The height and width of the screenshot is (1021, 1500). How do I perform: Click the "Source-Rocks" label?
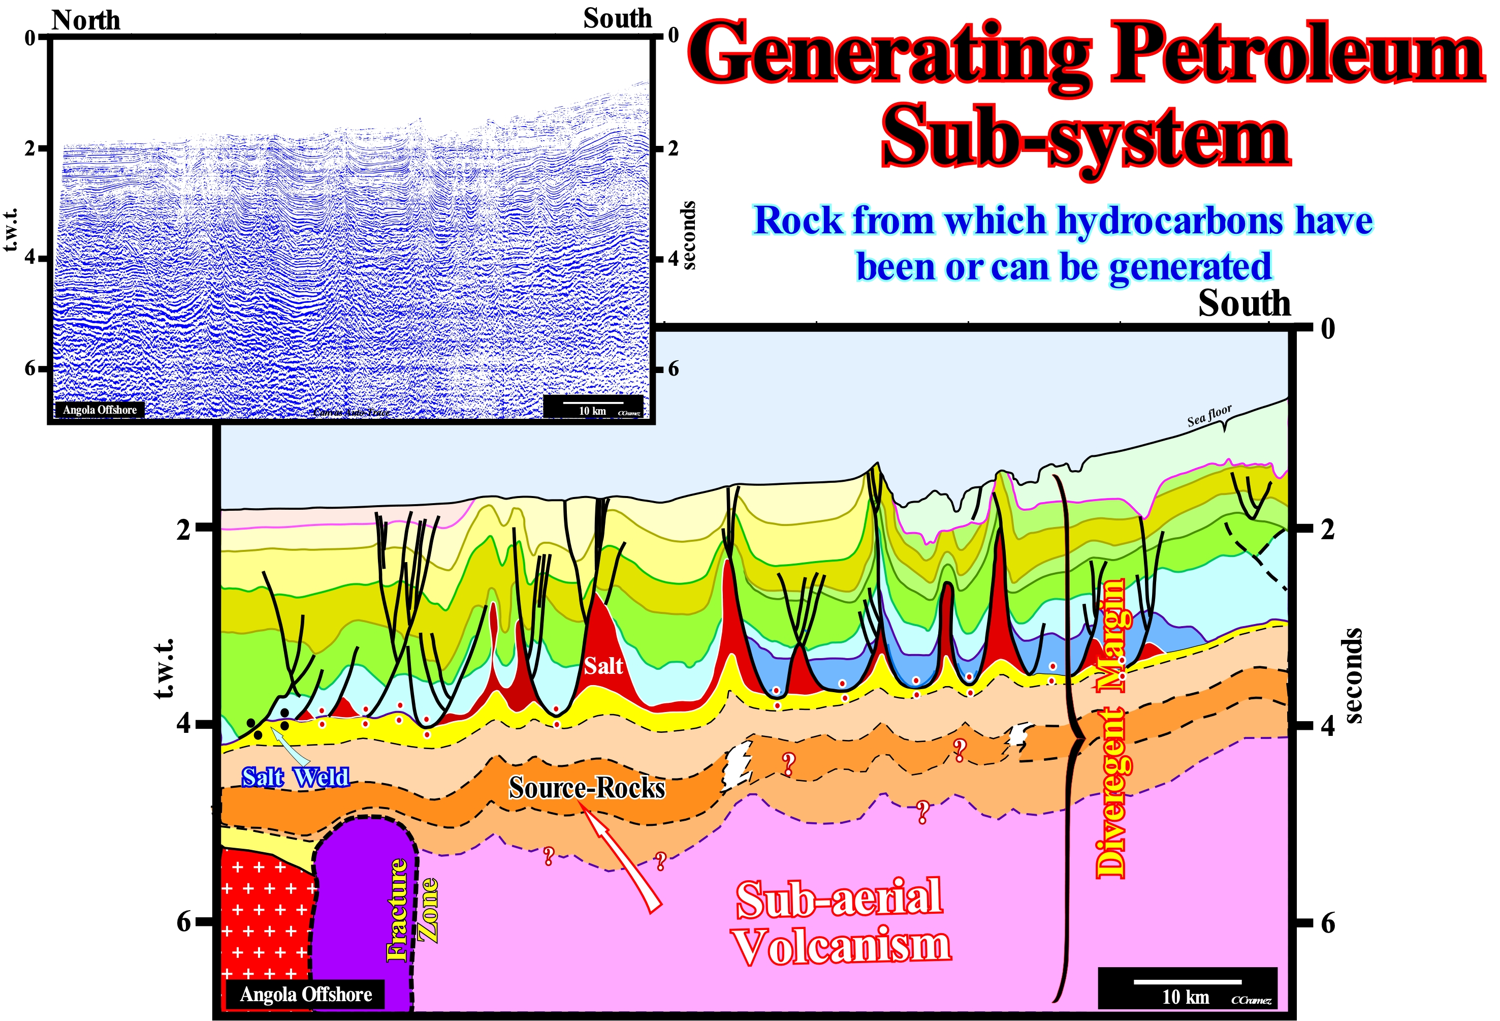pos(586,788)
